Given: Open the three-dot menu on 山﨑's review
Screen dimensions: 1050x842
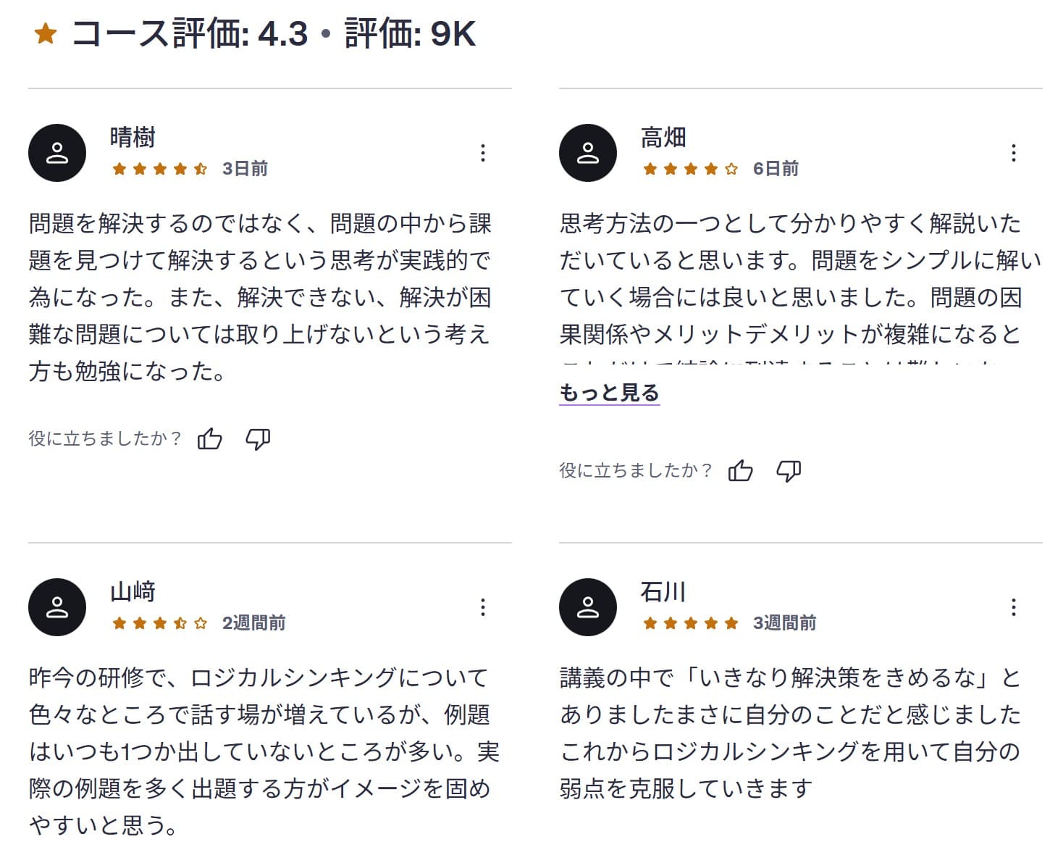Looking at the screenshot, I should tap(483, 607).
